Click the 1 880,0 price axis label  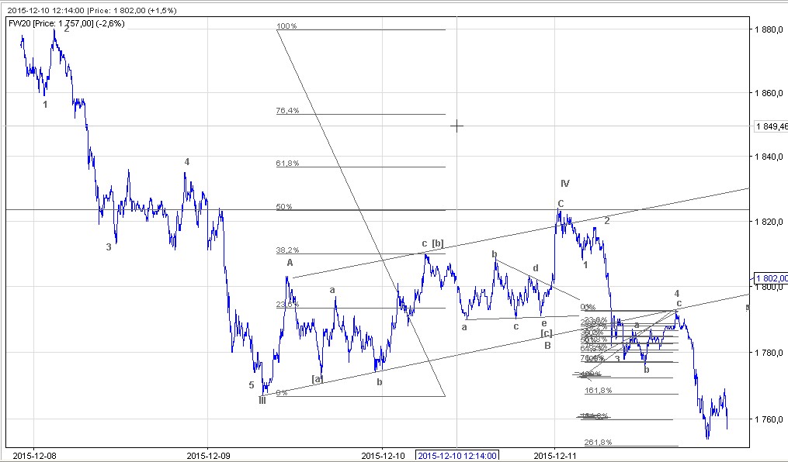click(x=769, y=29)
